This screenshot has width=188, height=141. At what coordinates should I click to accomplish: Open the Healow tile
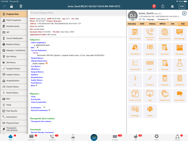[x=150, y=111]
